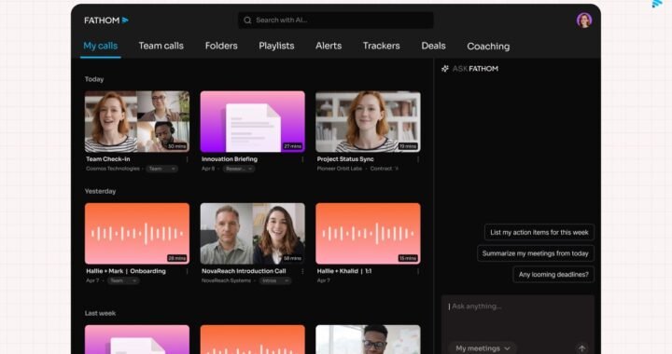
Task: Open the Hallie + Mark Onboarding audio thumbnail
Action: (137, 234)
